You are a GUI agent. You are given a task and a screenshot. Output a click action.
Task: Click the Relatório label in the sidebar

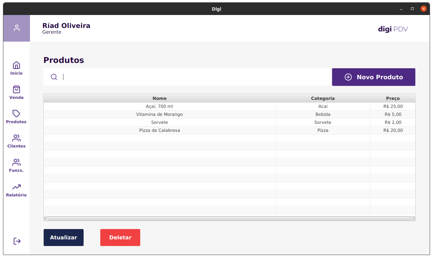click(16, 195)
